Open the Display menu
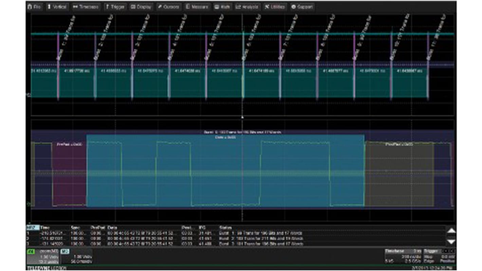This screenshot has width=482, height=271. [141, 7]
